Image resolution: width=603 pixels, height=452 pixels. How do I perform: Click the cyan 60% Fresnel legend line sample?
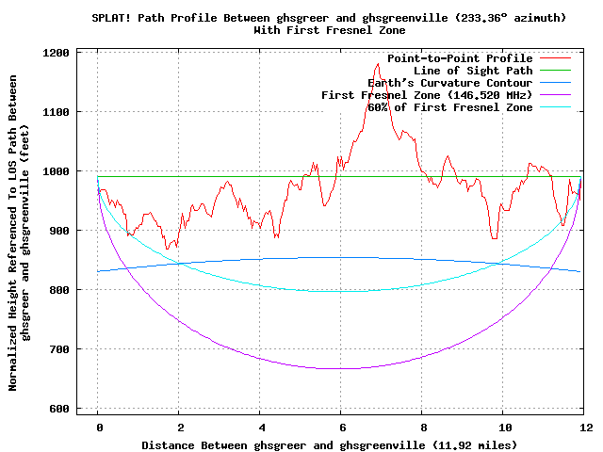pyautogui.click(x=558, y=107)
